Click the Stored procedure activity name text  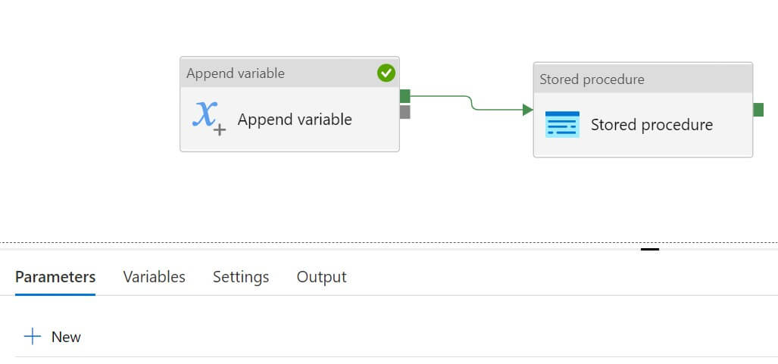(x=651, y=125)
